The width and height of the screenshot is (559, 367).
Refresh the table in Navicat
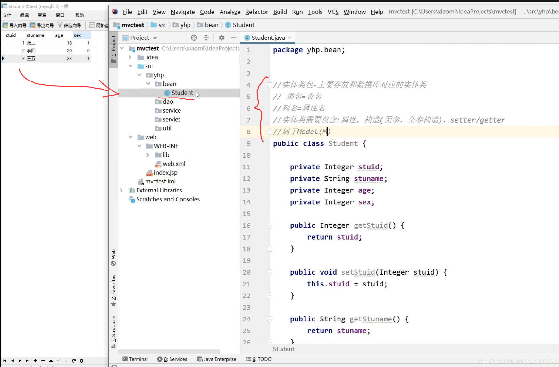(x=74, y=361)
